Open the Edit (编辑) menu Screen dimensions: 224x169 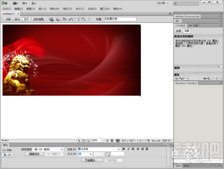point(19,9)
